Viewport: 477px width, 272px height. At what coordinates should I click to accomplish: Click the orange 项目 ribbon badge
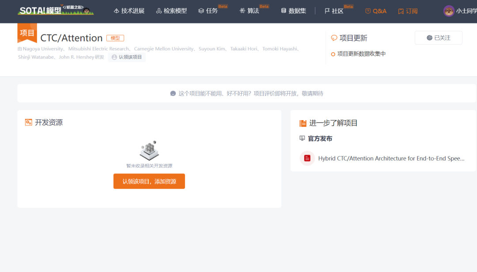tap(27, 33)
